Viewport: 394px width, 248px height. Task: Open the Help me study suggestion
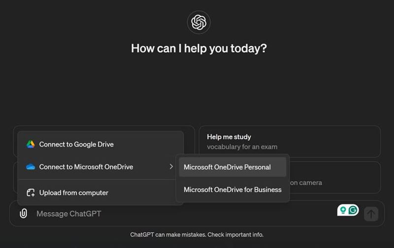pyautogui.click(x=290, y=142)
